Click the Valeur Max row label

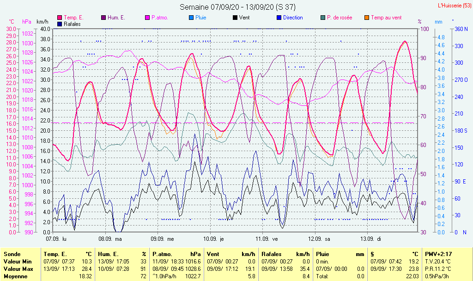[18, 269]
